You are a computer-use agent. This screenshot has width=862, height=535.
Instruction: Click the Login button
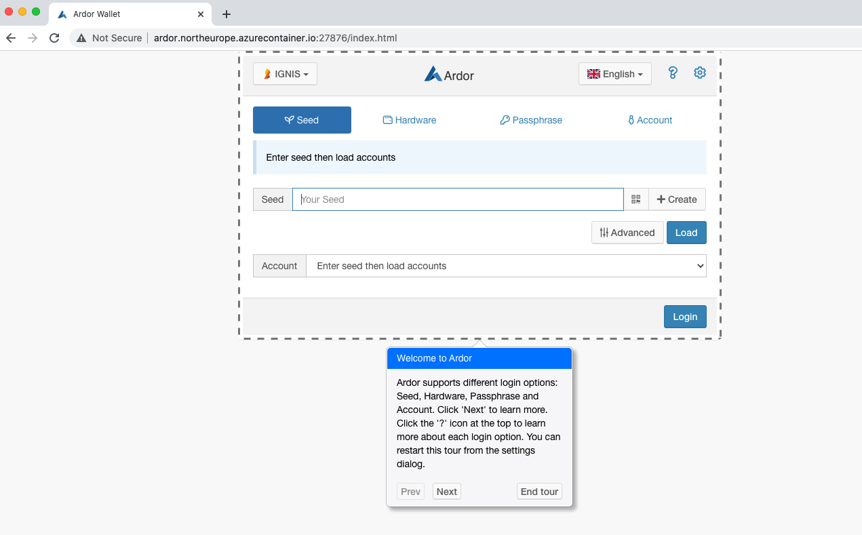point(684,316)
